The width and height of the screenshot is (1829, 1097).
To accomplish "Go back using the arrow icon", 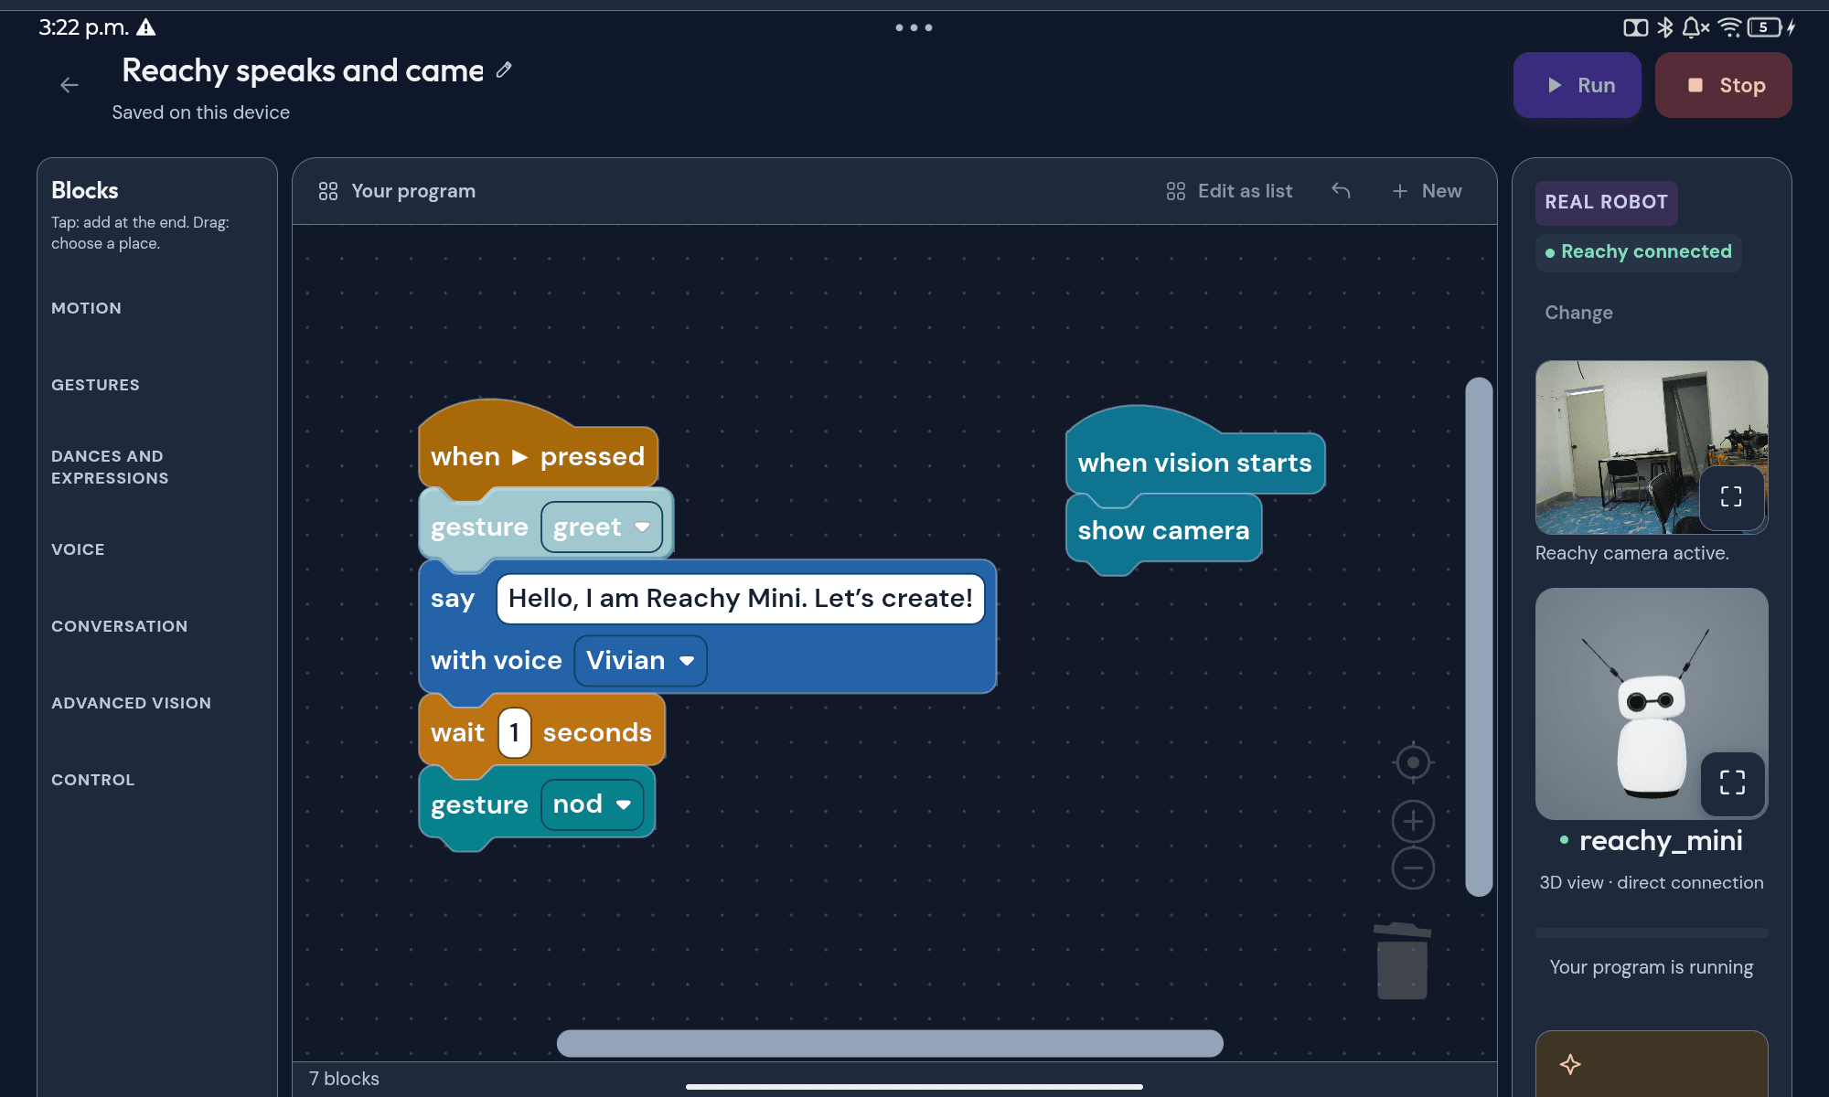I will (x=70, y=85).
